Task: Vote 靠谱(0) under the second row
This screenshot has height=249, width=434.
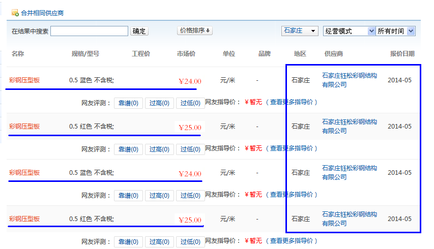Action: coord(128,149)
